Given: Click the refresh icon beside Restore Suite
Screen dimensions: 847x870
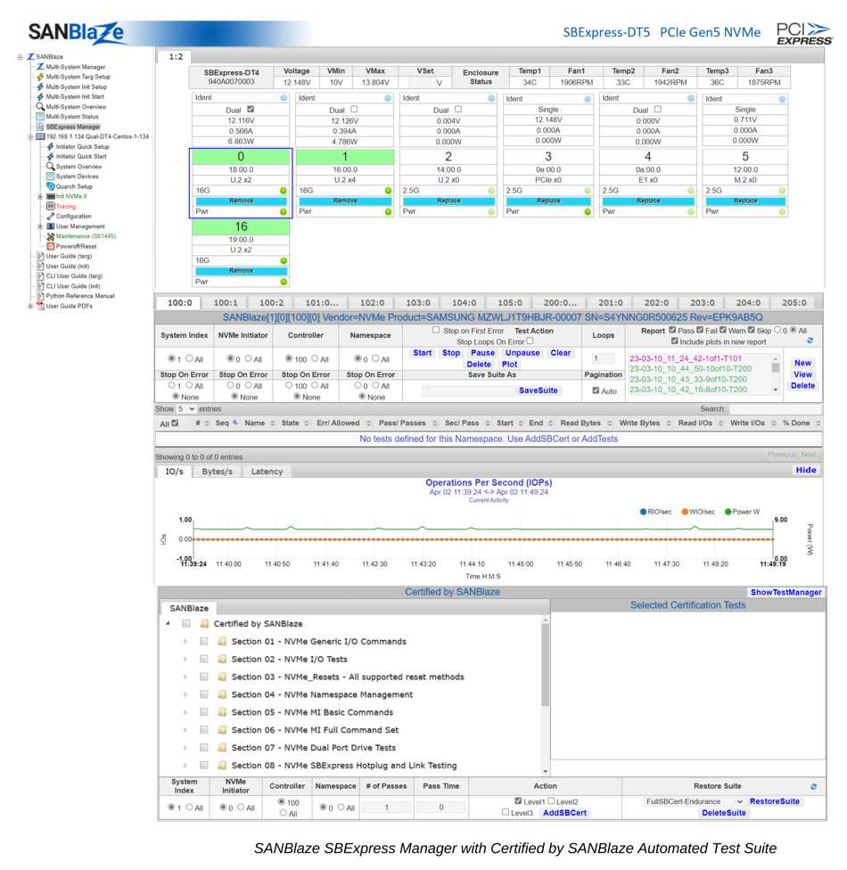Looking at the screenshot, I should click(x=814, y=786).
